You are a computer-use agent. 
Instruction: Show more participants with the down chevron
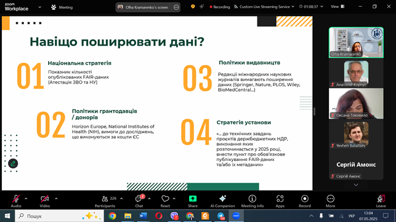(x=356, y=185)
